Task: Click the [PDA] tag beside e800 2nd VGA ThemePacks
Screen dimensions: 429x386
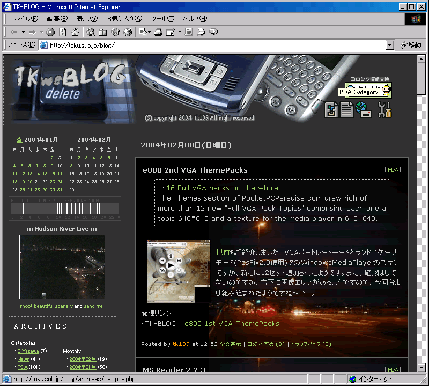Action: click(x=393, y=169)
